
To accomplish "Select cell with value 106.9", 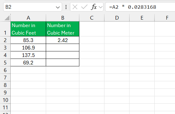I will tap(28, 48).
